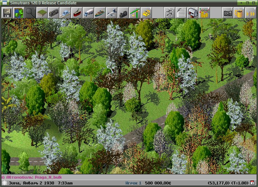Viewport: 258px width, 187px height.
Task: Click the snowflake season icon in status bar
Action: click(4, 183)
